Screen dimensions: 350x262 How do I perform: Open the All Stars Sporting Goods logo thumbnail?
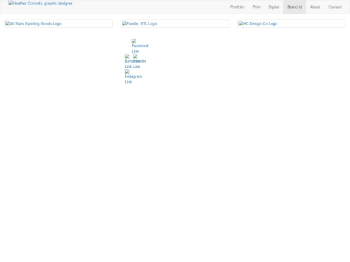(x=58, y=24)
